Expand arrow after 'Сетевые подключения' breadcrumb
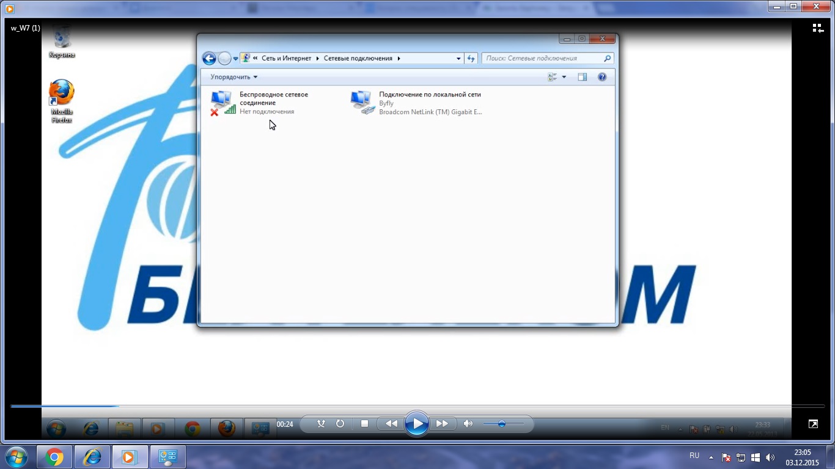The height and width of the screenshot is (469, 835). [x=399, y=59]
